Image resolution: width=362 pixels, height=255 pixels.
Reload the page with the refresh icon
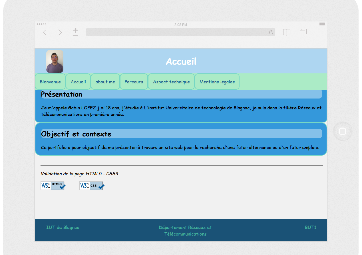click(x=271, y=32)
